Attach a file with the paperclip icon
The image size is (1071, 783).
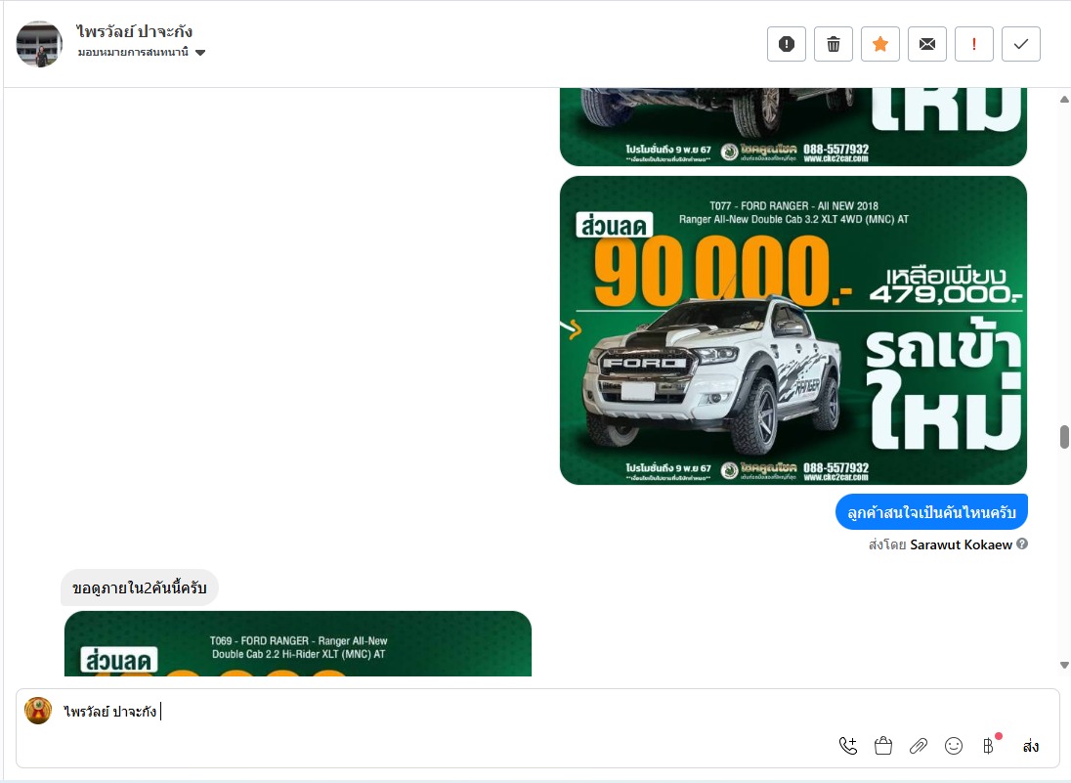pyautogui.click(x=918, y=746)
